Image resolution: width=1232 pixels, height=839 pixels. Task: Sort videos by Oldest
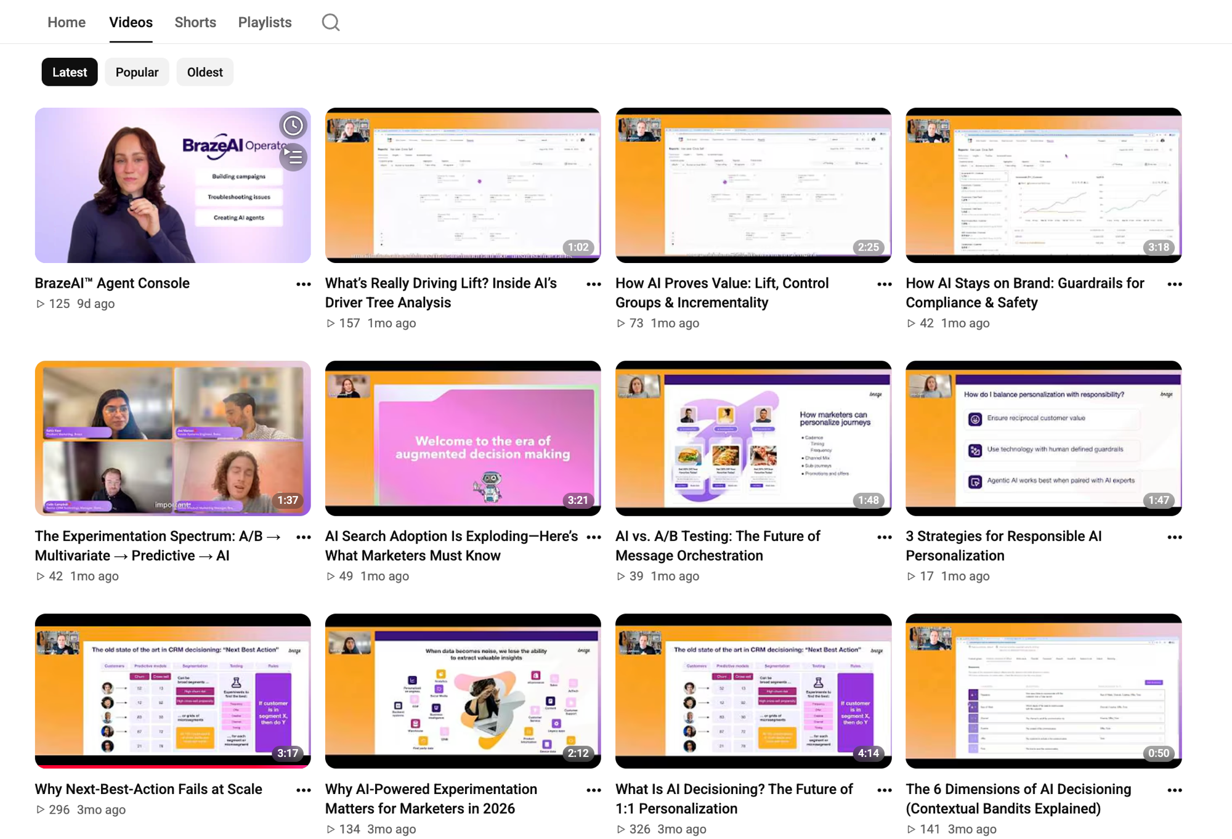(x=205, y=72)
